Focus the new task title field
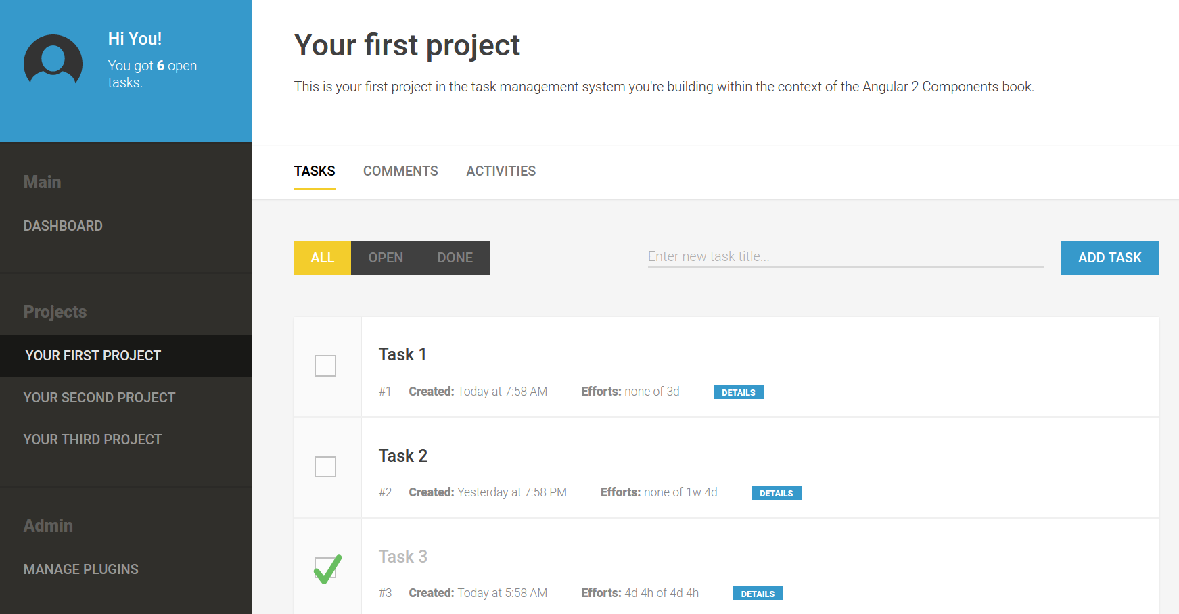The height and width of the screenshot is (614, 1179). point(846,257)
